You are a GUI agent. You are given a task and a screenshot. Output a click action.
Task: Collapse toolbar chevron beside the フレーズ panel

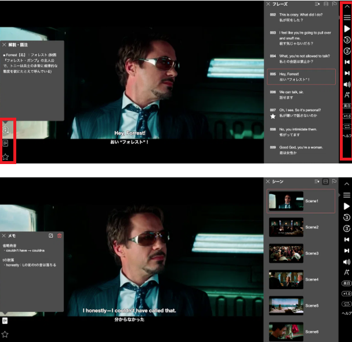(347, 6)
